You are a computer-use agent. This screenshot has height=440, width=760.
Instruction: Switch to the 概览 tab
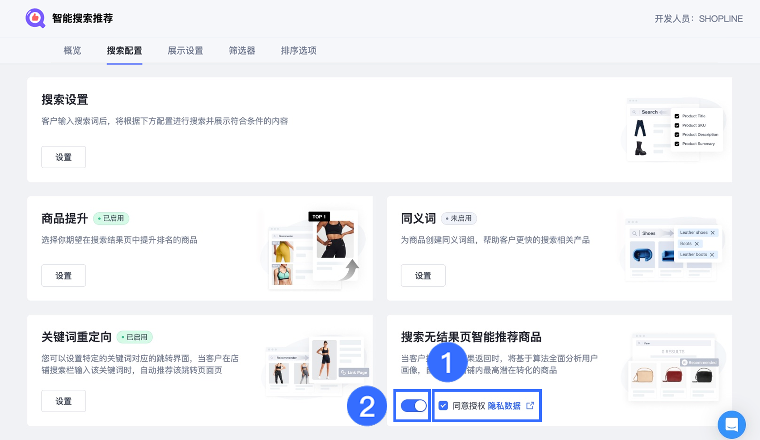(72, 51)
